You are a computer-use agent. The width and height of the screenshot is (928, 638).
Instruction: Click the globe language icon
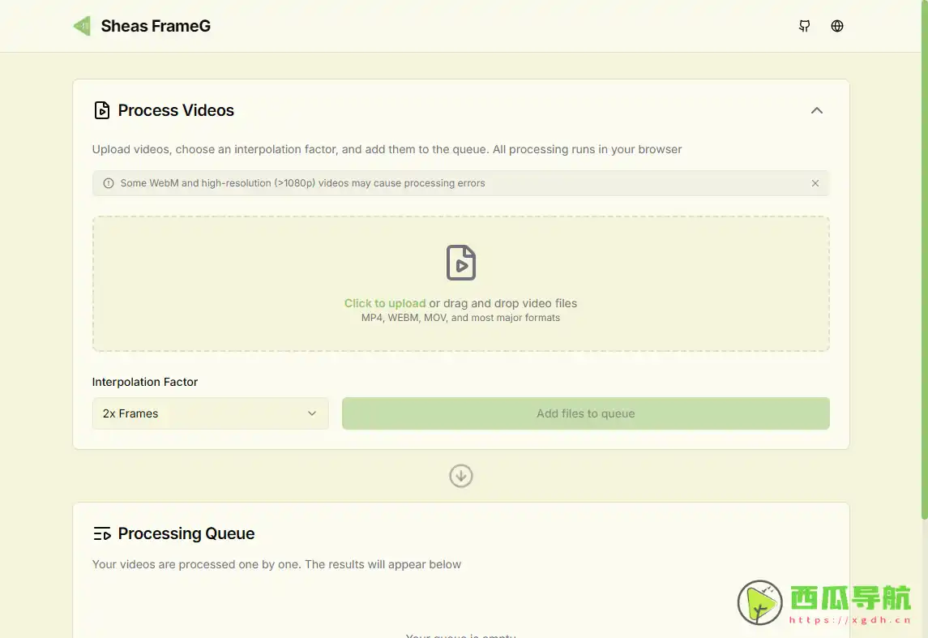pos(837,26)
